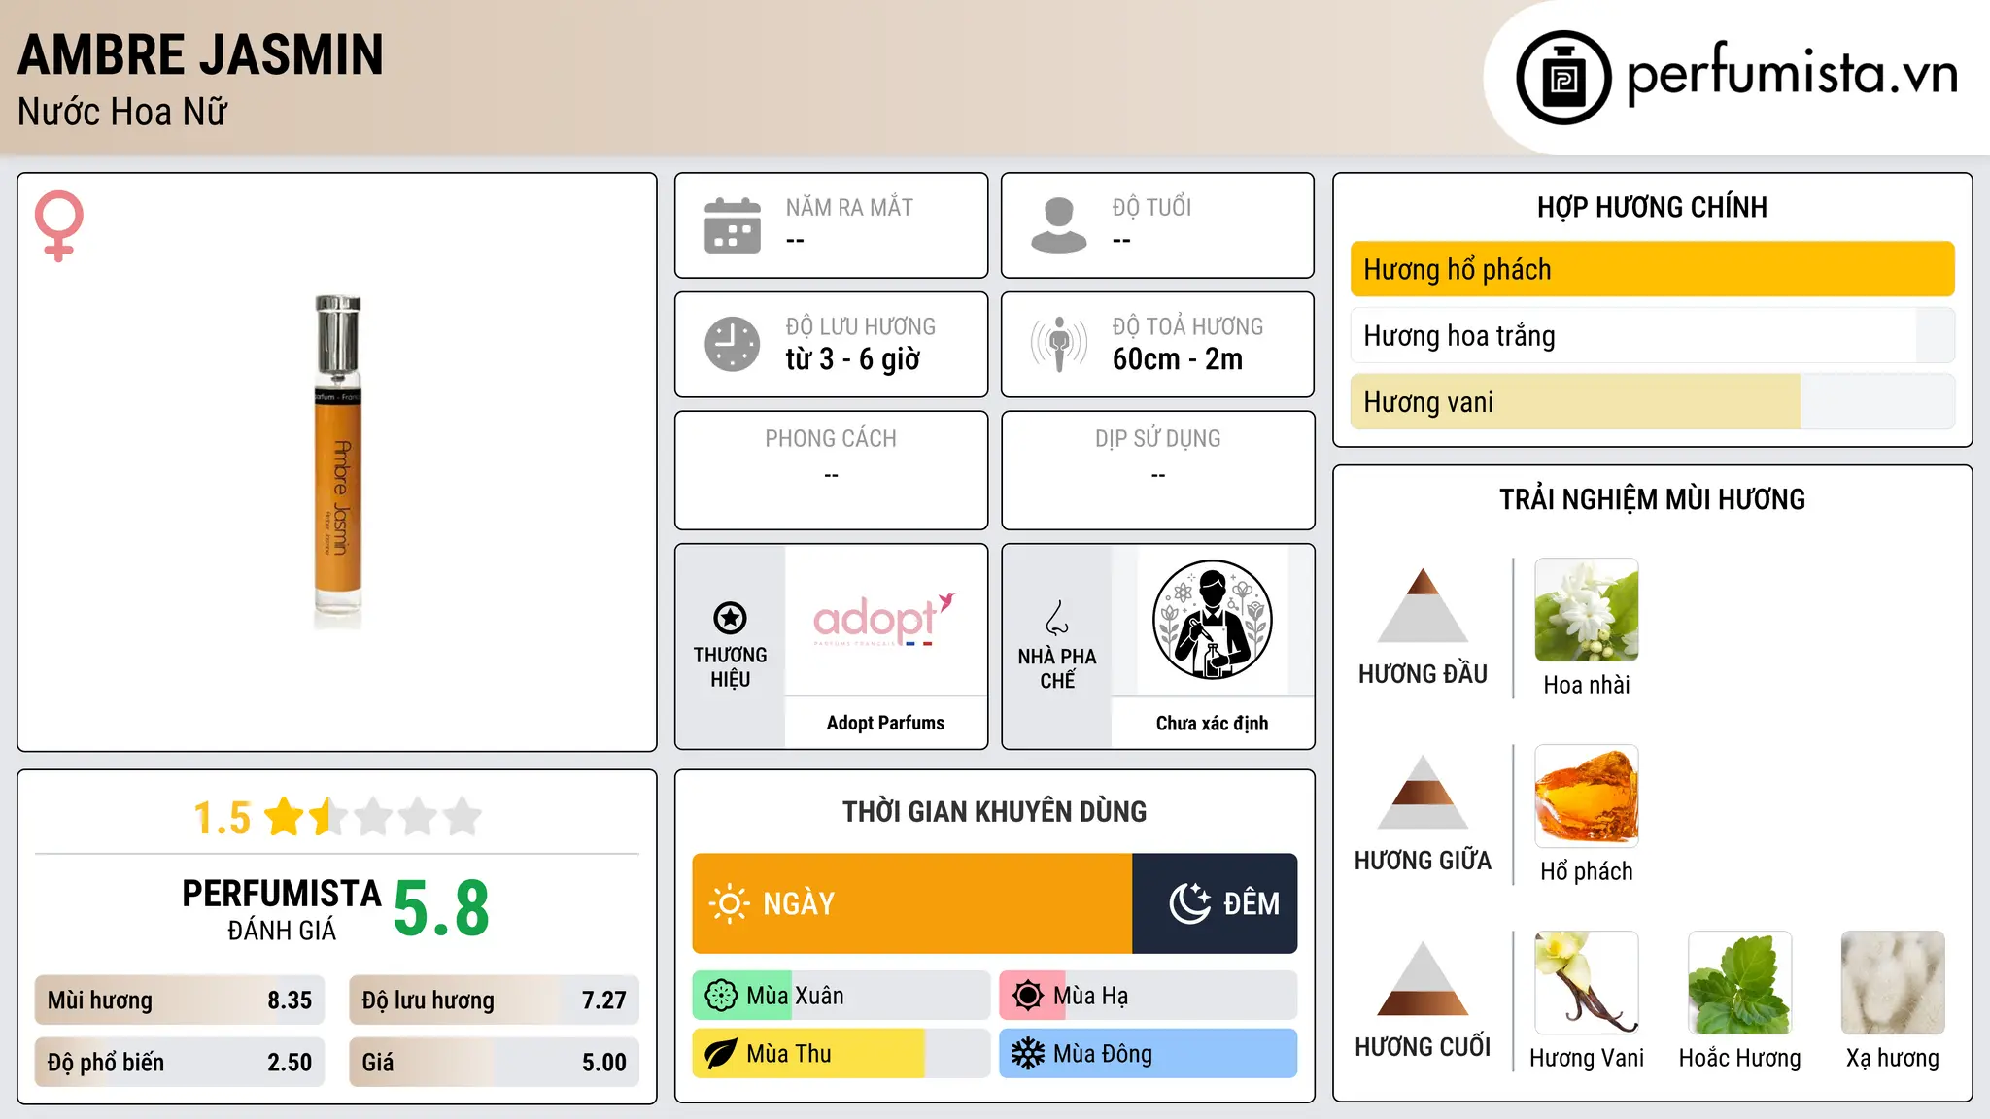Click the calendar icon for release year
The height and width of the screenshot is (1119, 1990).
[732, 225]
